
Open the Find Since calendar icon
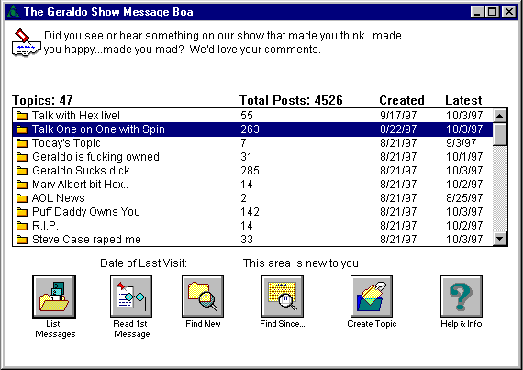coord(283,297)
